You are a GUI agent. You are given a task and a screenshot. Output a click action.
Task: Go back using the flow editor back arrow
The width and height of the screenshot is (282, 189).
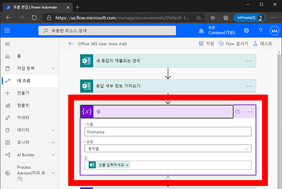tap(71, 44)
